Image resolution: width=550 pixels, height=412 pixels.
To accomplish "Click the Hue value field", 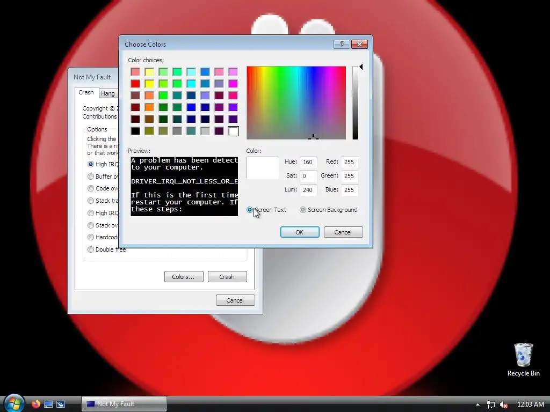I will (x=308, y=162).
